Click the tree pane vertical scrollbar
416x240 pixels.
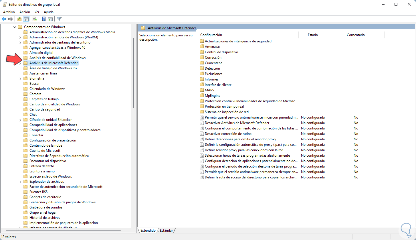pyautogui.click(x=134, y=73)
